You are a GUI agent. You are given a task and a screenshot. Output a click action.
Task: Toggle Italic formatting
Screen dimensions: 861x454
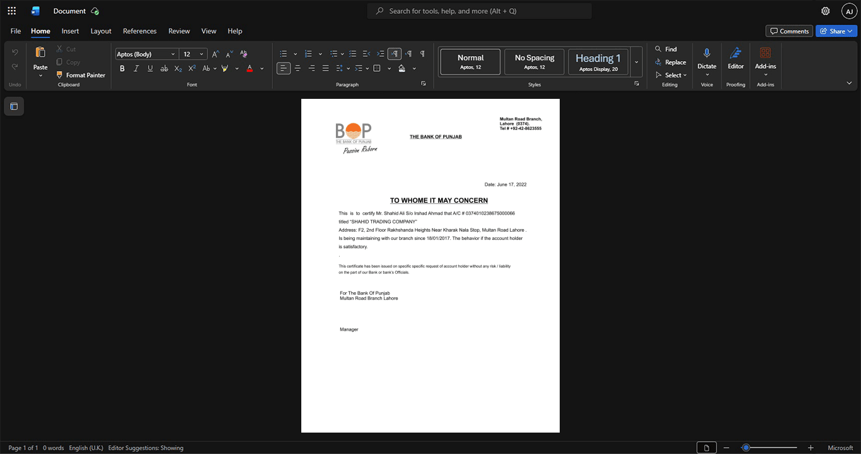[136, 68]
